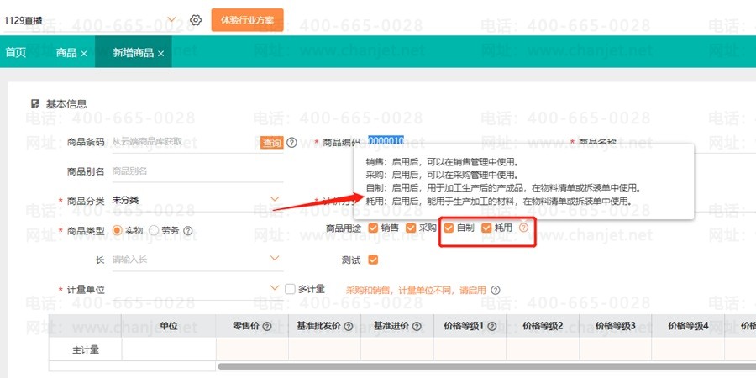Click the help icon next to 查询 button
Image resolution: width=756 pixels, height=378 pixels.
[291, 143]
